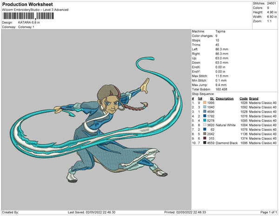
Task: Select the dark blue swatch beside stitch count 1792
Action: (205, 116)
